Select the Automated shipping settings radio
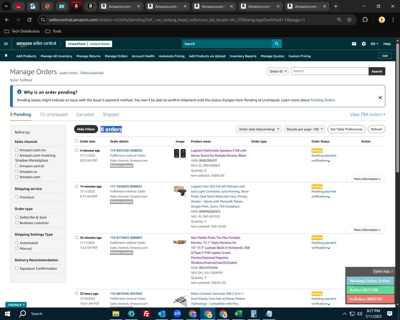This screenshot has height=320, width=400. [x=17, y=242]
